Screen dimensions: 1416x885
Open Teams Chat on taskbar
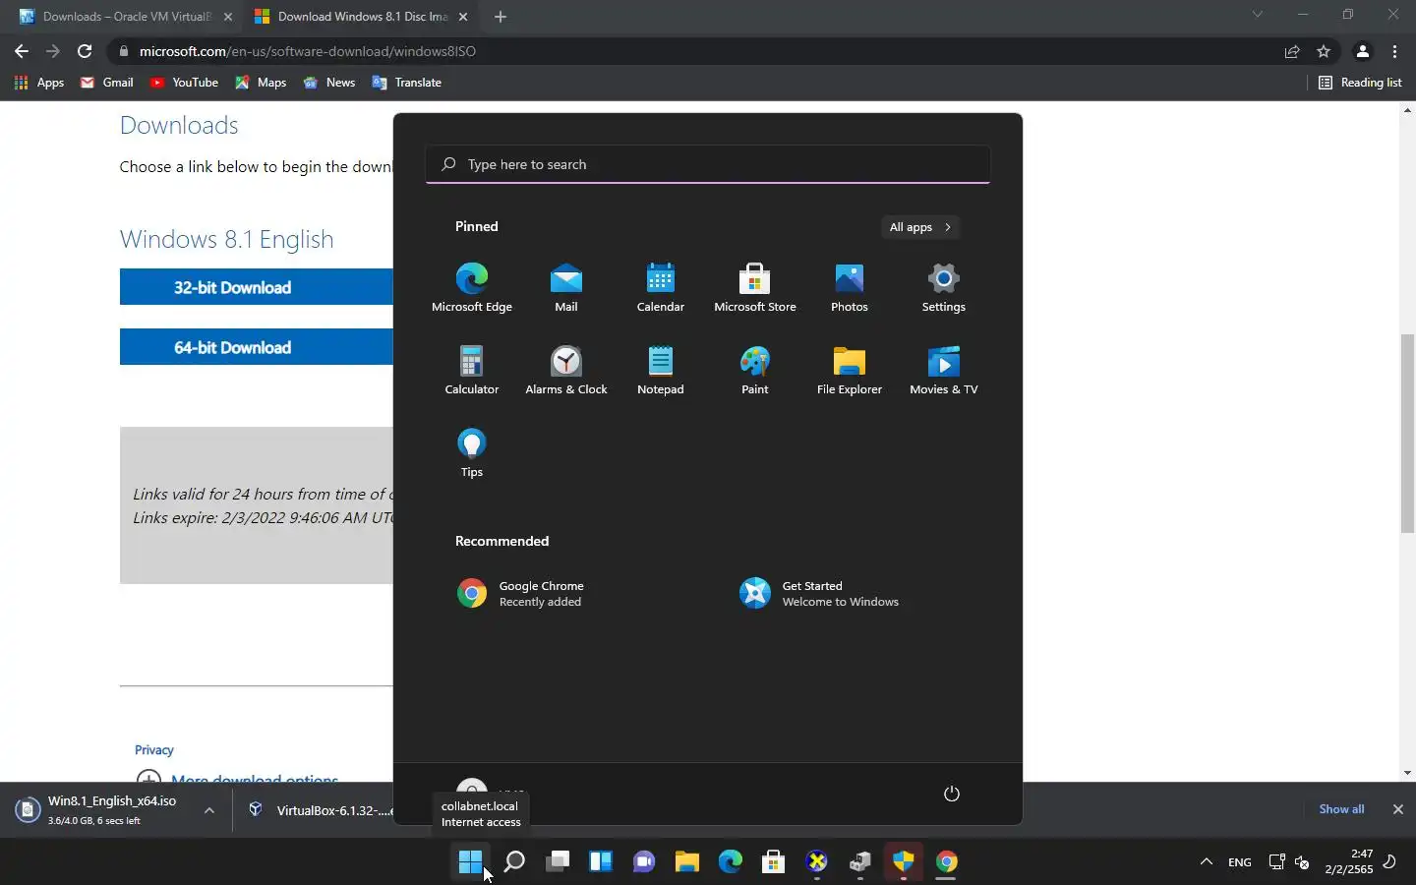point(644,862)
